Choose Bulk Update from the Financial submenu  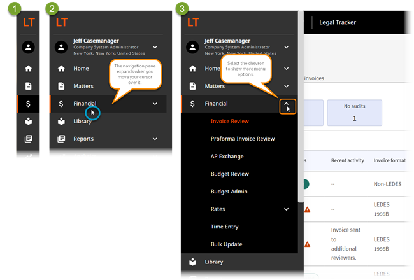(x=226, y=244)
